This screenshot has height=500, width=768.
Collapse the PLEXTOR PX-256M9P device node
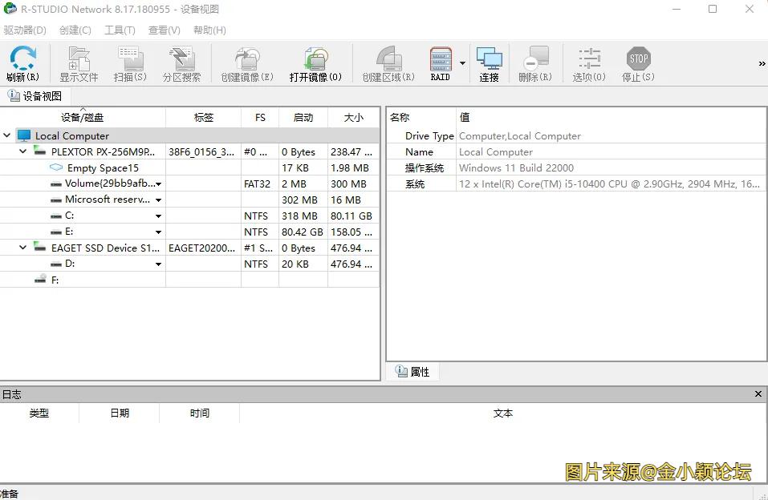pyautogui.click(x=22, y=151)
